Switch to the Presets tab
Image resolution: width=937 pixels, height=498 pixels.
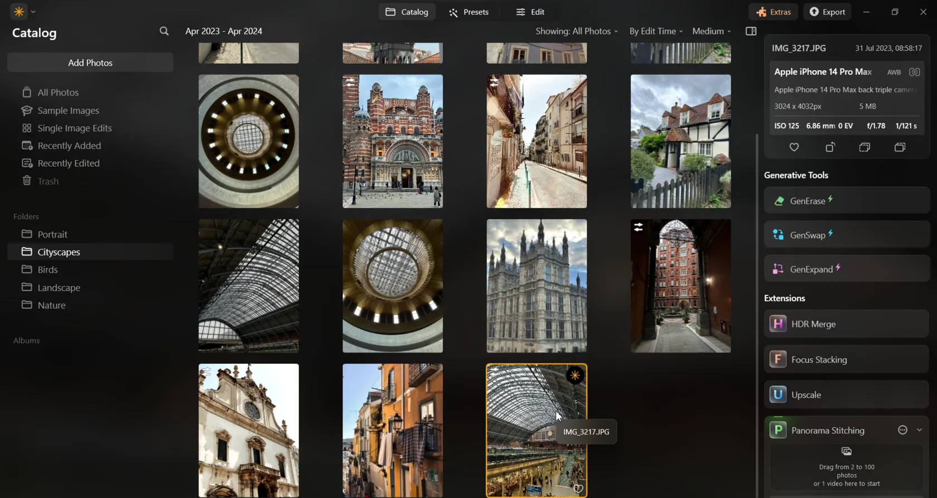tap(468, 12)
